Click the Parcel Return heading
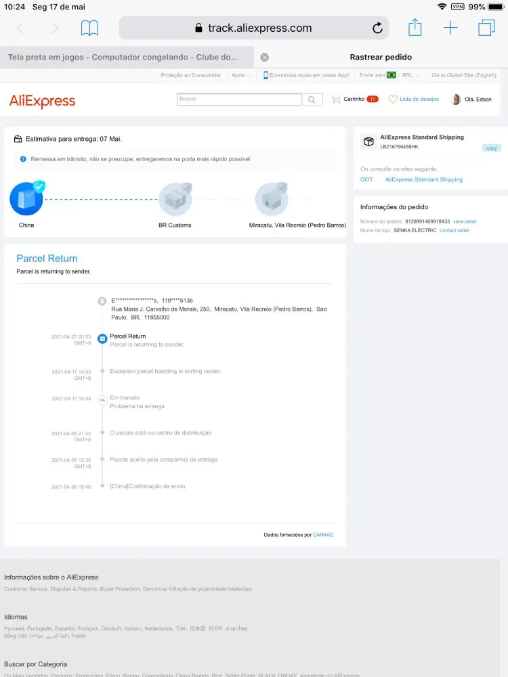The image size is (508, 677). click(47, 259)
